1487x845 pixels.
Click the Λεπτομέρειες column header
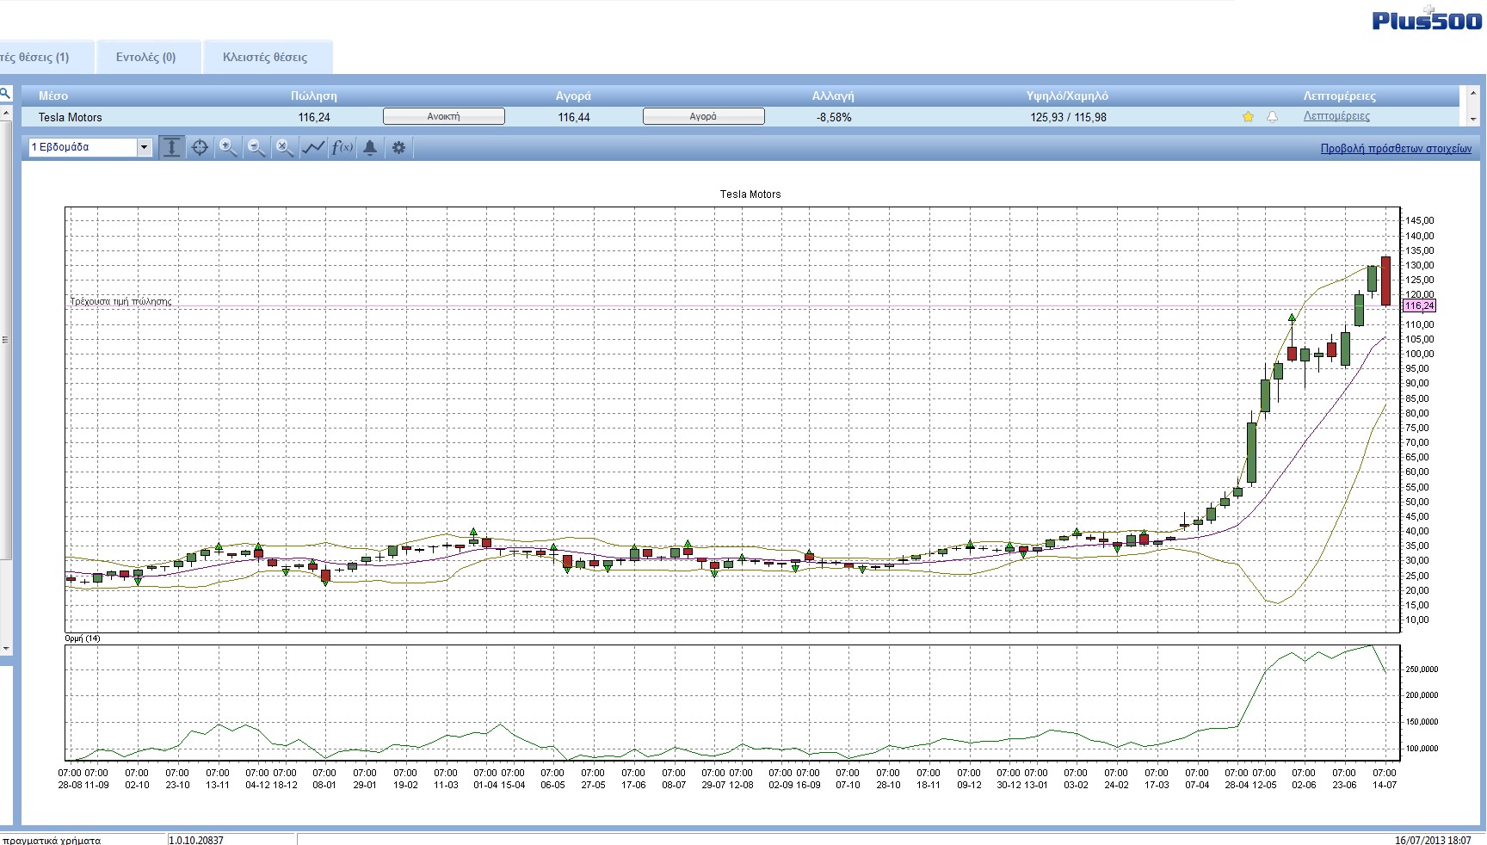pos(1339,96)
